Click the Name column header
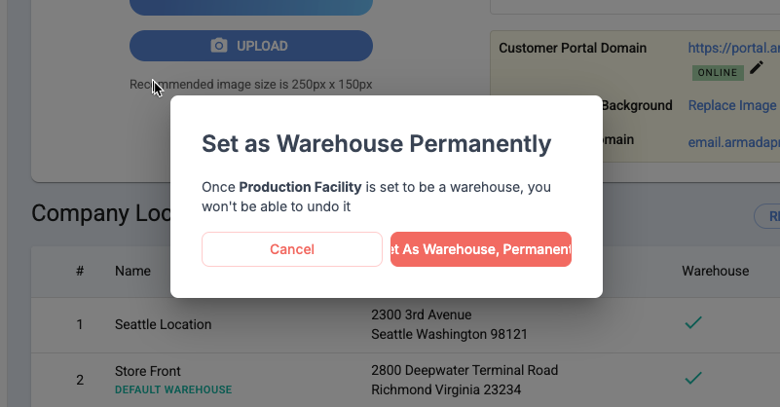The height and width of the screenshot is (407, 780). click(132, 271)
